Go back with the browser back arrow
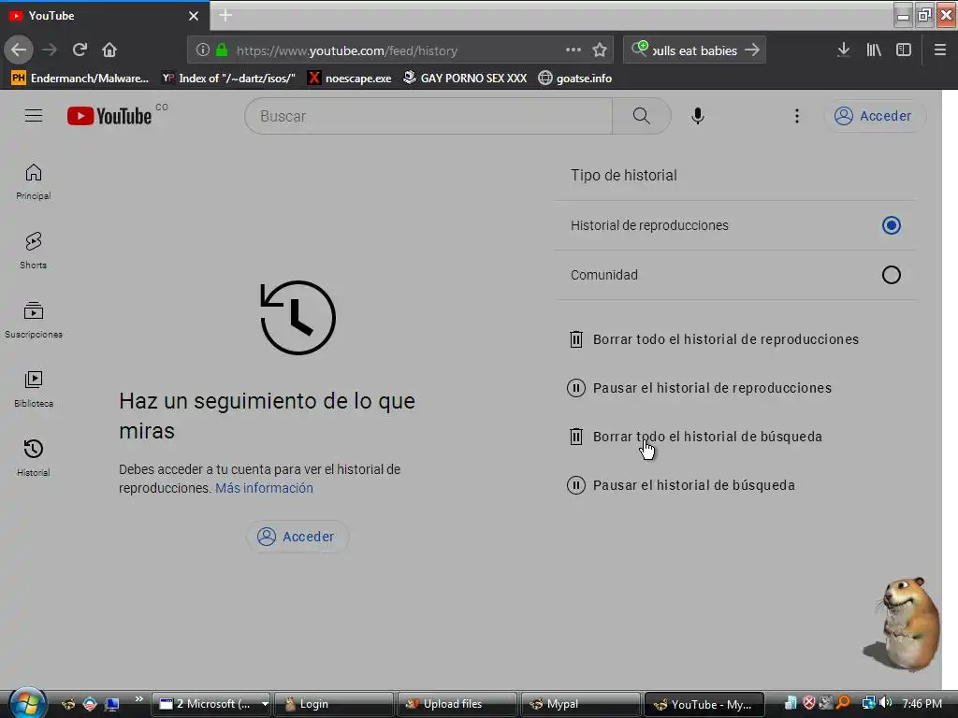This screenshot has height=718, width=958. tap(19, 50)
